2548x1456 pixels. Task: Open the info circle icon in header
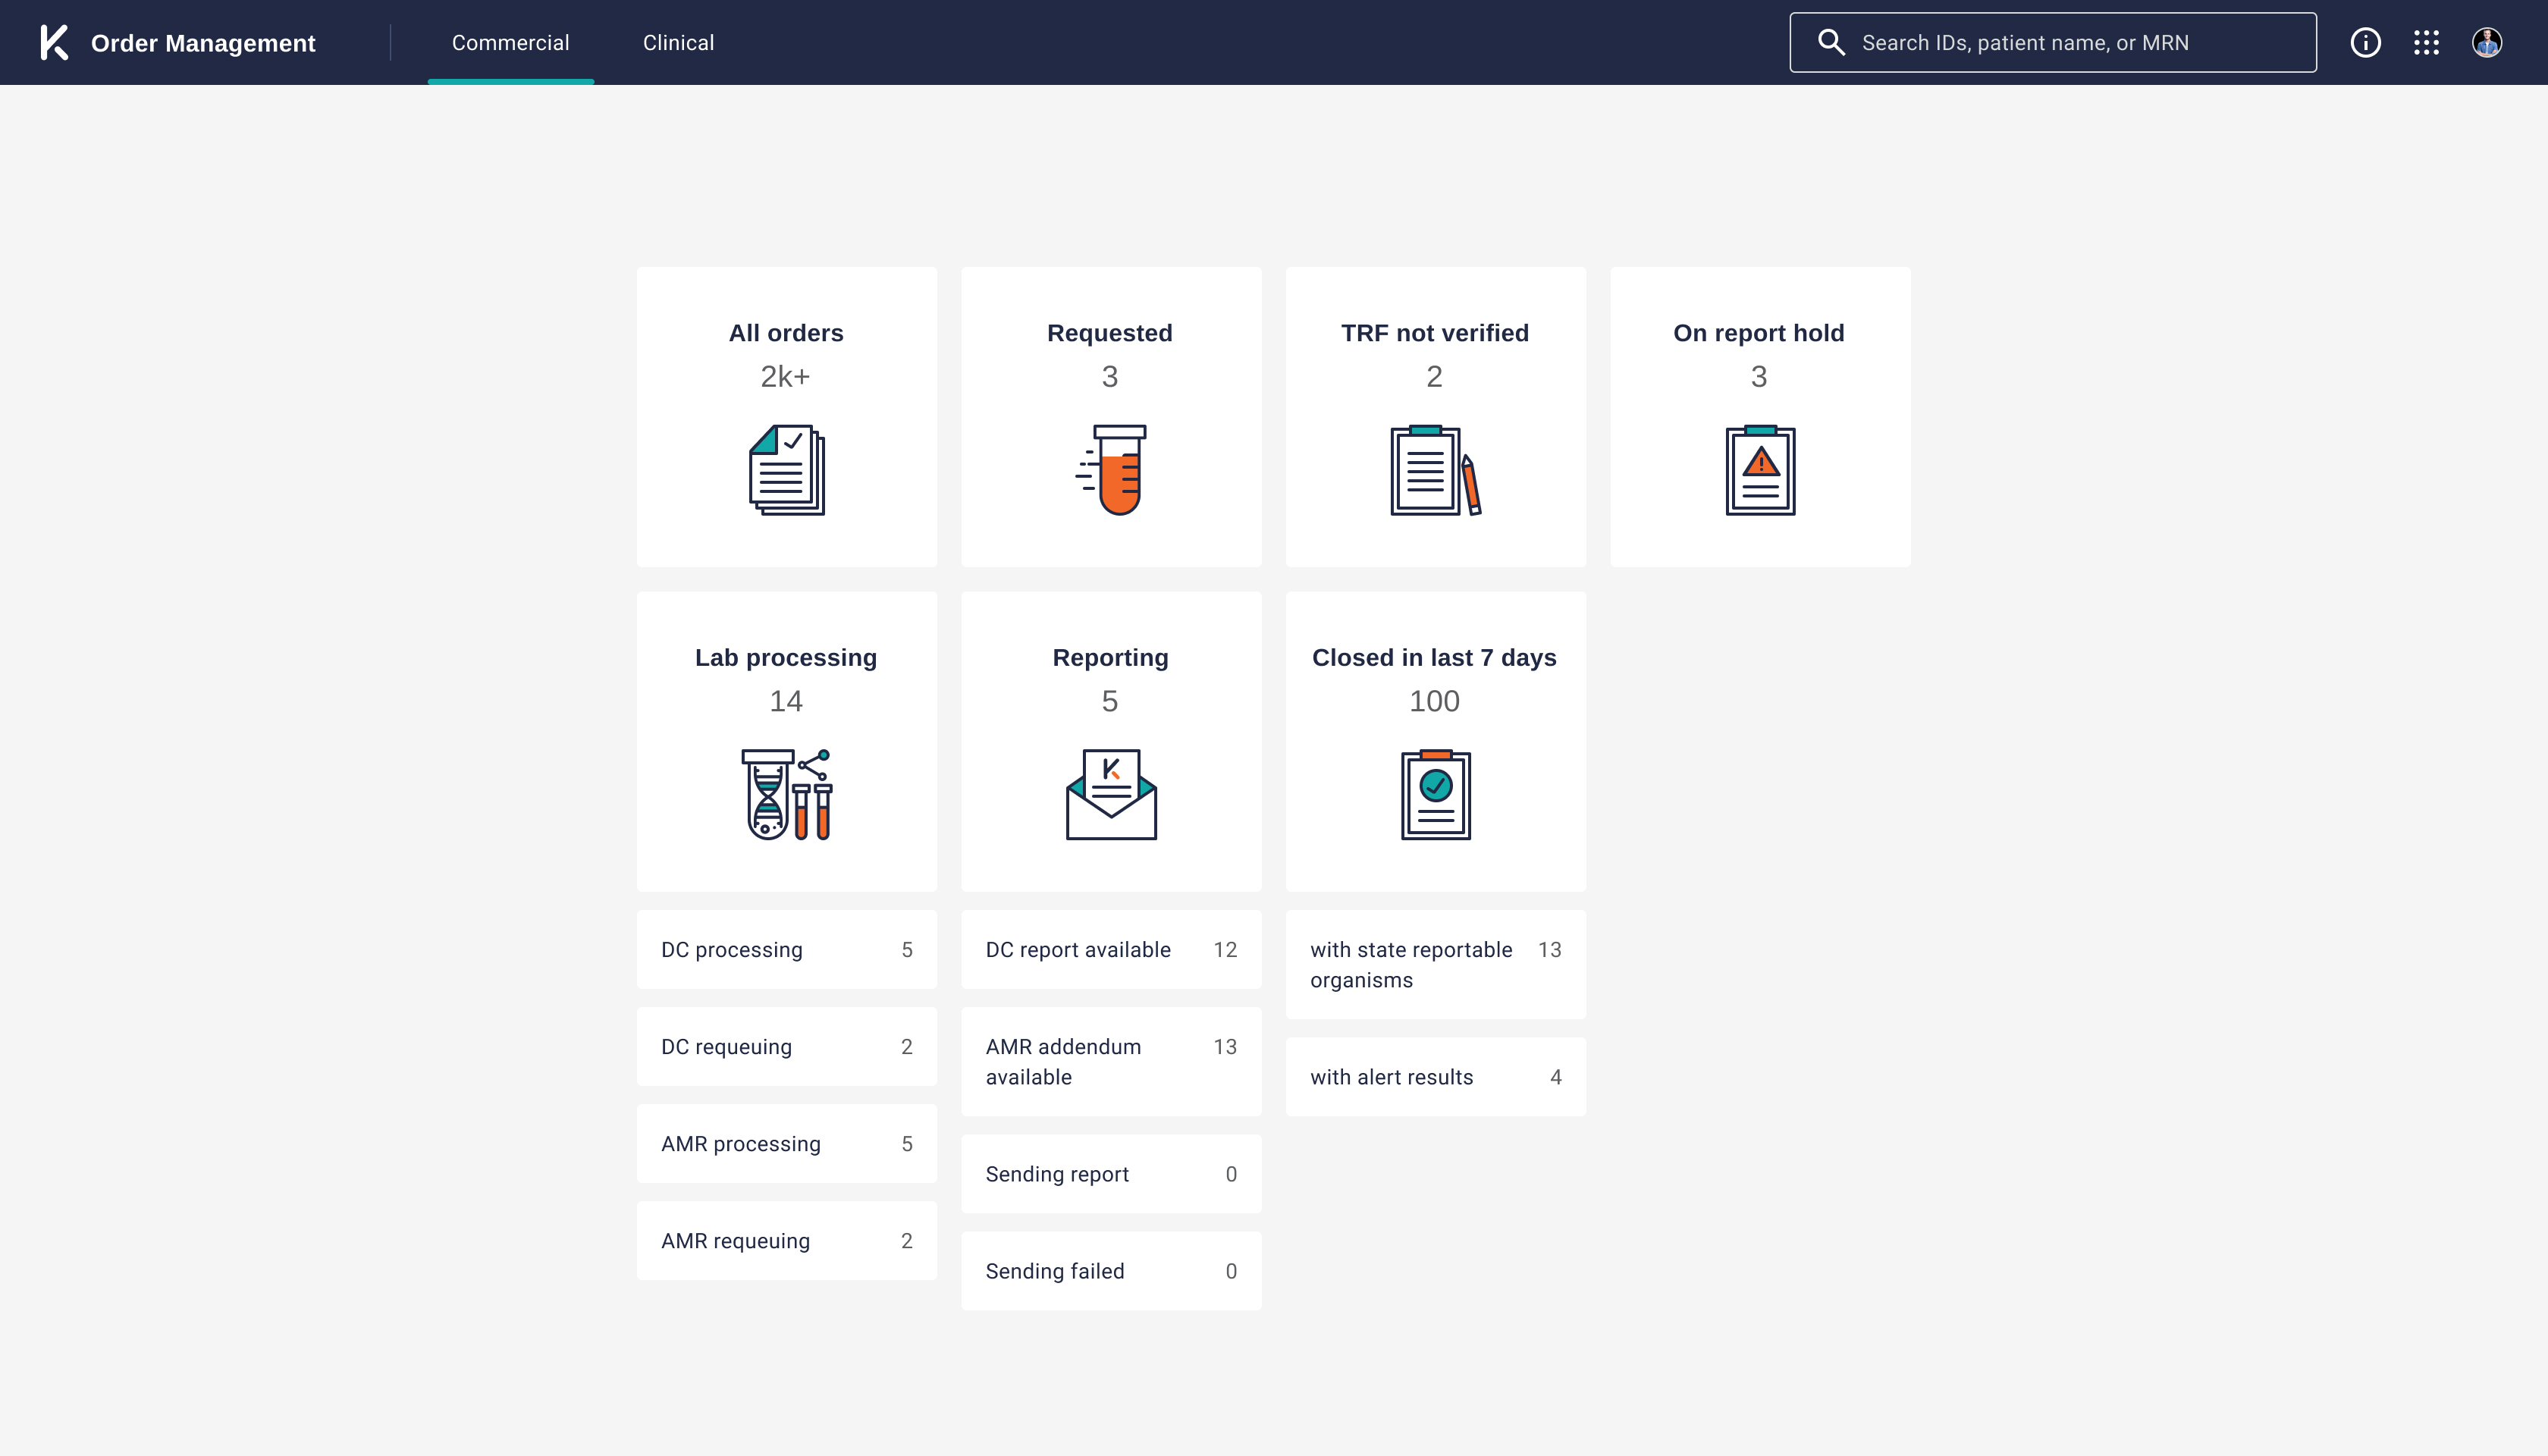[x=2365, y=42]
